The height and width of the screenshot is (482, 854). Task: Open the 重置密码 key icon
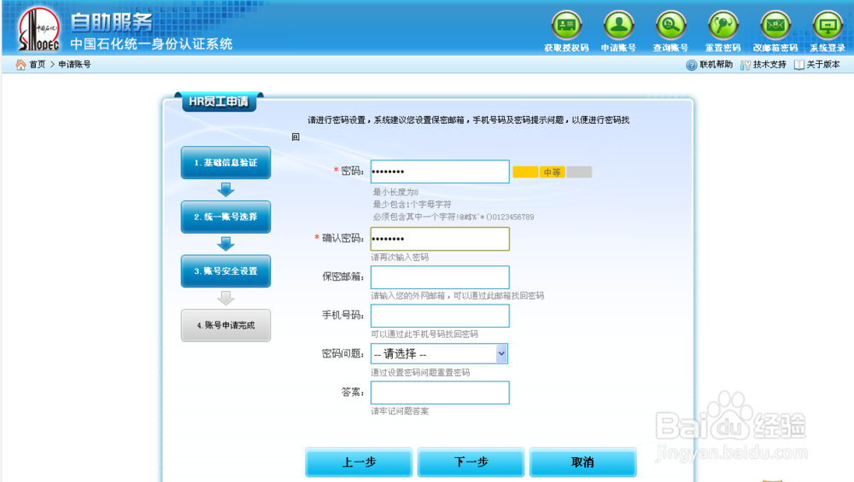(x=722, y=25)
